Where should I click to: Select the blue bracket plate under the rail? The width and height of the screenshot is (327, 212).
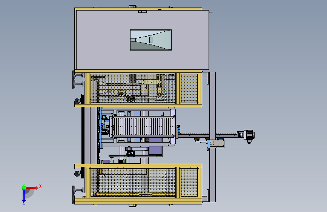(216, 144)
